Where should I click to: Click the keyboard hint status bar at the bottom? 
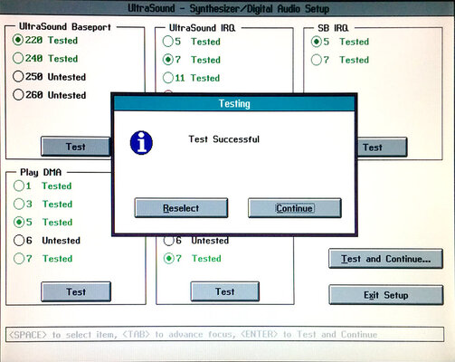pyautogui.click(x=224, y=334)
